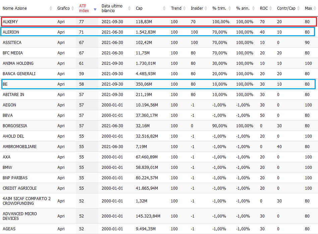Open the BMW row Apri link
318x234 pixels.
pyautogui.click(x=61, y=168)
